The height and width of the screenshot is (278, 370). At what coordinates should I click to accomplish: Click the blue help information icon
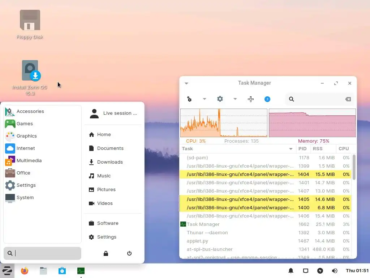(267, 99)
